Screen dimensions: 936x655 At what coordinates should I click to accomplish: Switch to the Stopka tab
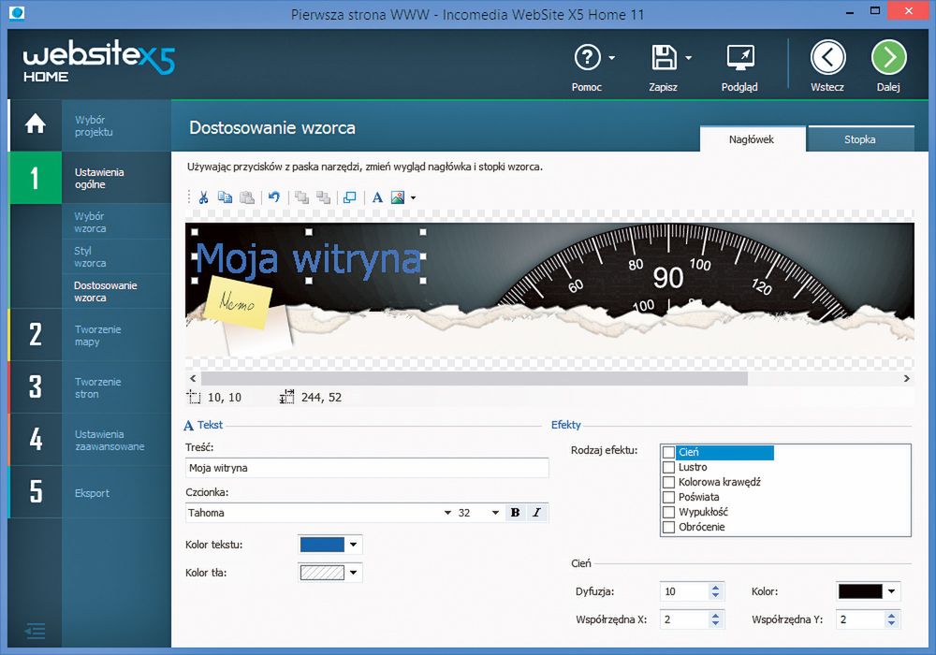point(860,139)
